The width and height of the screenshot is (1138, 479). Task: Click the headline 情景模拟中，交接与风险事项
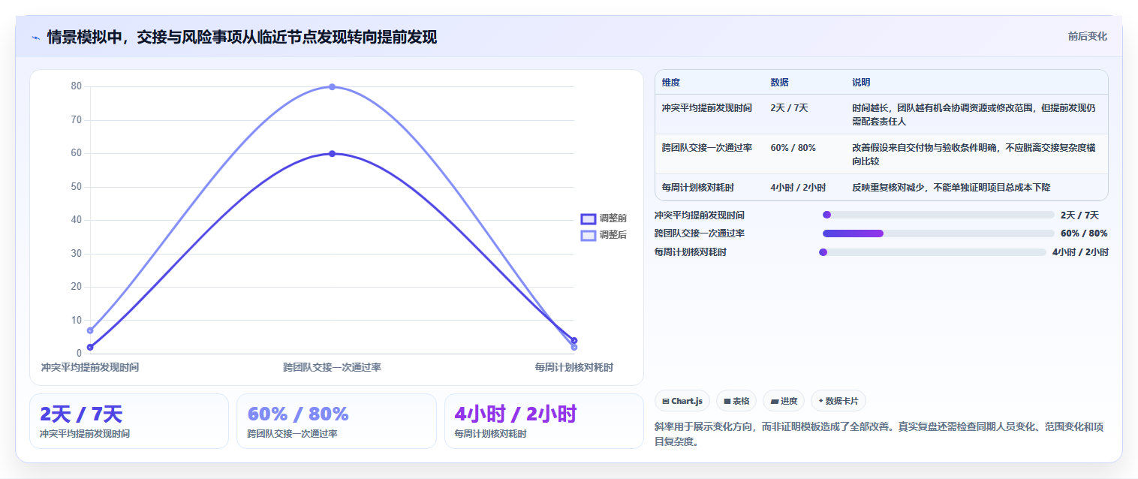click(x=242, y=38)
